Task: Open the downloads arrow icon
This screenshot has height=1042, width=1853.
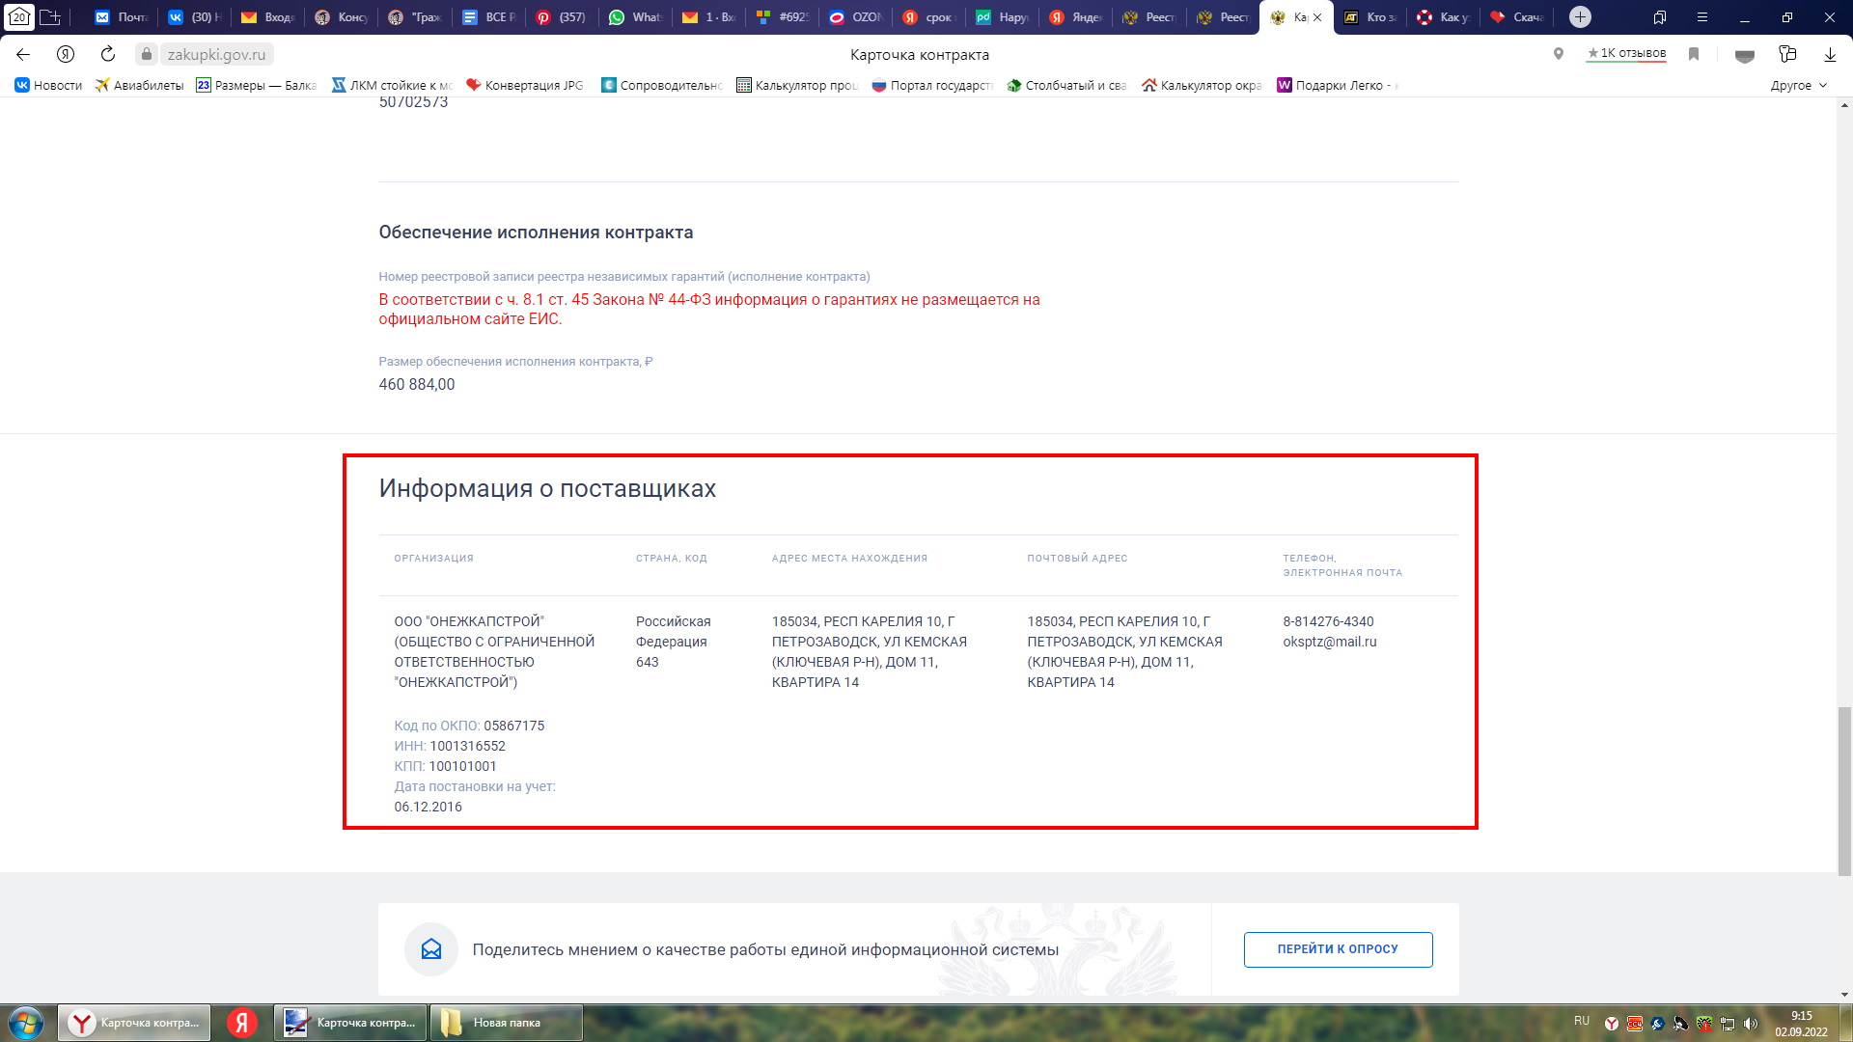Action: 1830,54
